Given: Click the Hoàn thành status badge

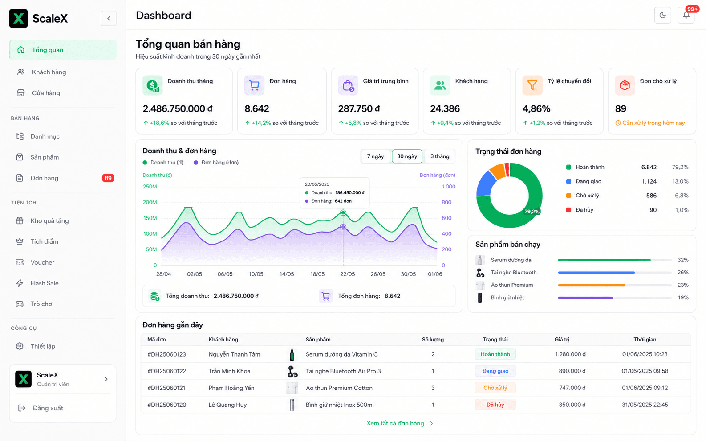Looking at the screenshot, I should [x=495, y=354].
